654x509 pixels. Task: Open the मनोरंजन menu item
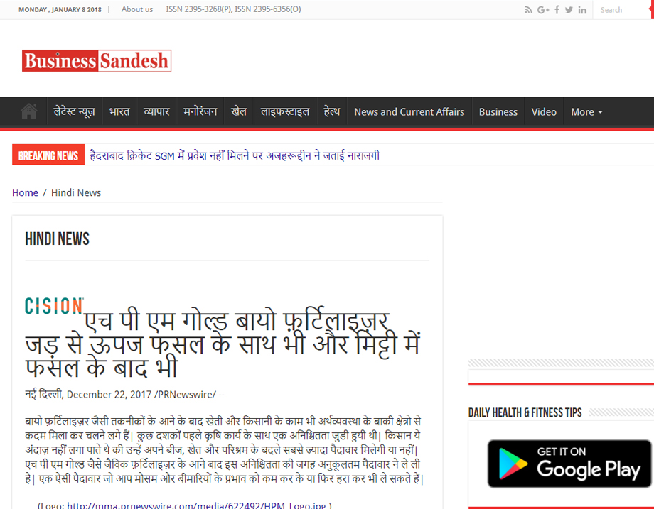tap(200, 112)
